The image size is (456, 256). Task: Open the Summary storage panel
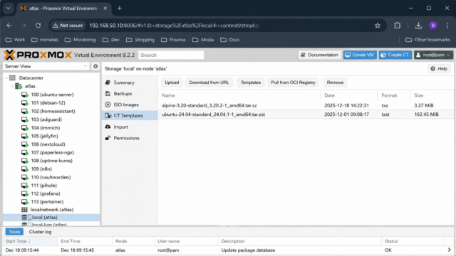pyautogui.click(x=130, y=82)
